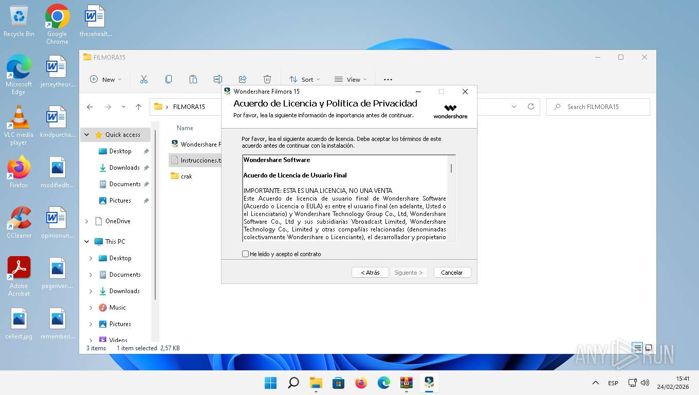Refresh the FILMORA15 folder view

tap(531, 107)
